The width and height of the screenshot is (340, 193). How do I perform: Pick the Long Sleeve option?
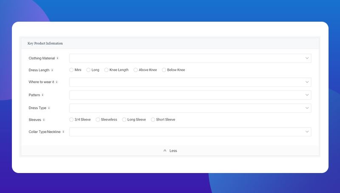pos(124,119)
